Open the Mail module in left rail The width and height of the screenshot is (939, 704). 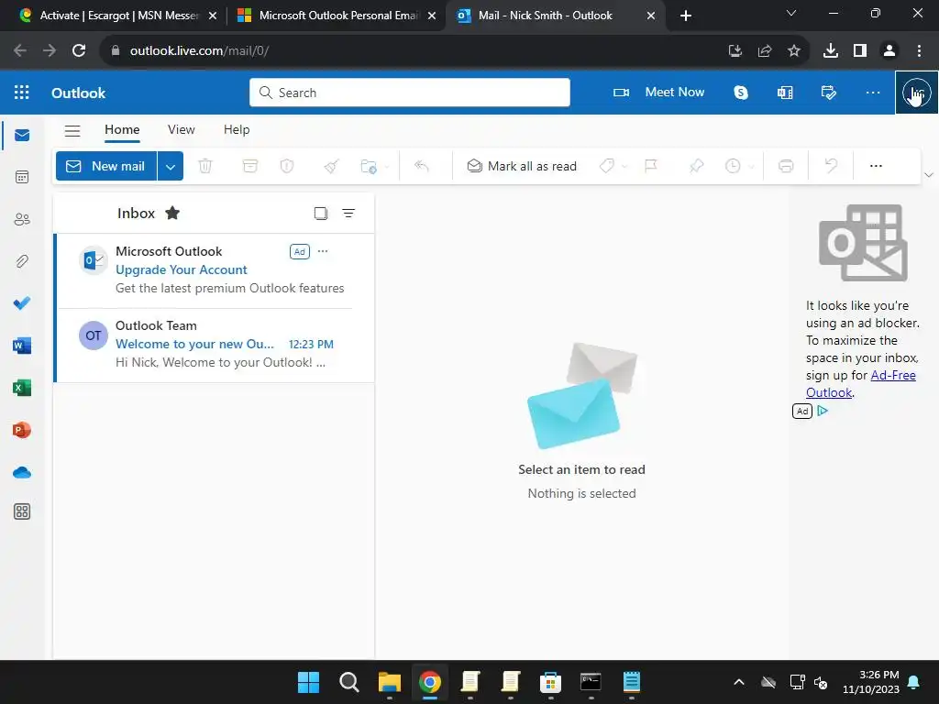[x=22, y=136]
